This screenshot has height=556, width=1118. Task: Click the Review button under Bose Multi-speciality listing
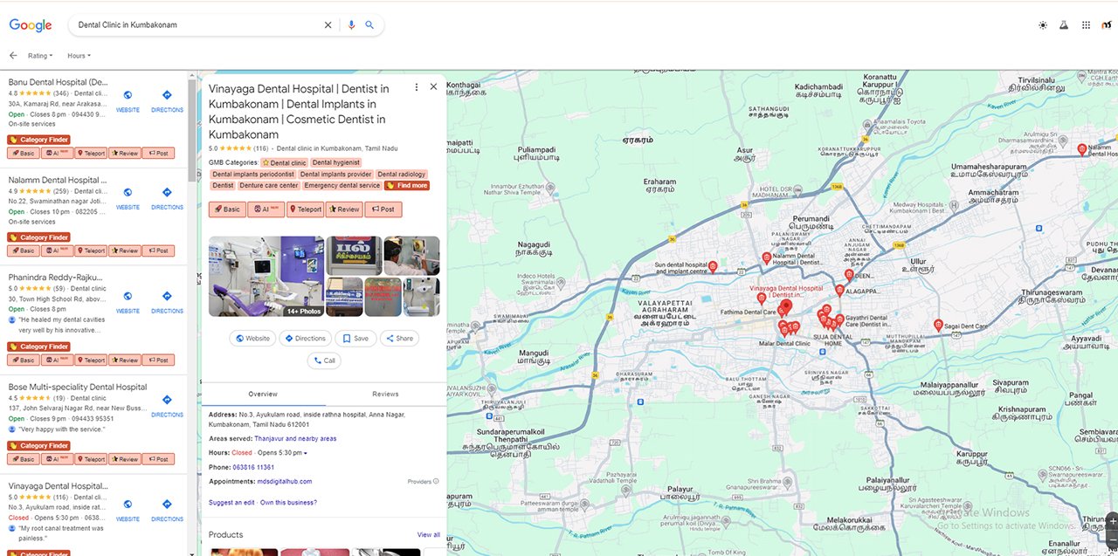(x=125, y=458)
